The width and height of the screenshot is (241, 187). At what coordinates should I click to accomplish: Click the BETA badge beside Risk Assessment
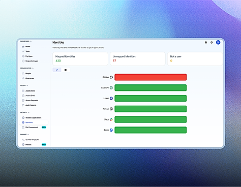click(x=44, y=127)
